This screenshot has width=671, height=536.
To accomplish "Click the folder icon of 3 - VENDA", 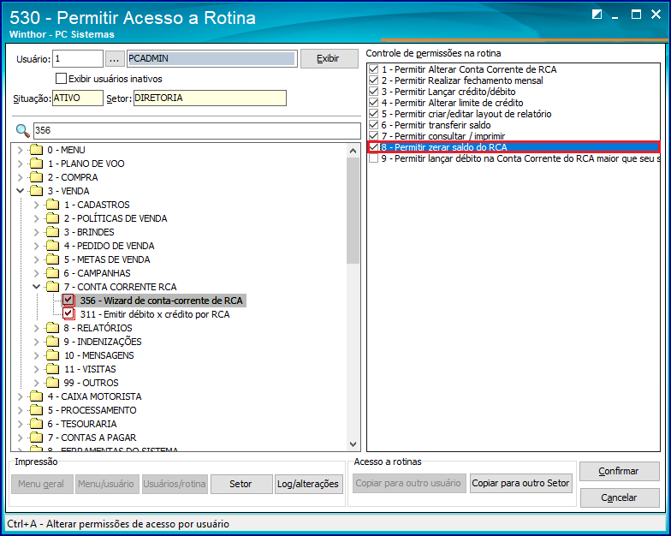I will pos(36,191).
